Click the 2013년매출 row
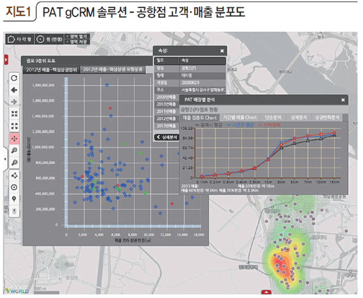 (167, 126)
